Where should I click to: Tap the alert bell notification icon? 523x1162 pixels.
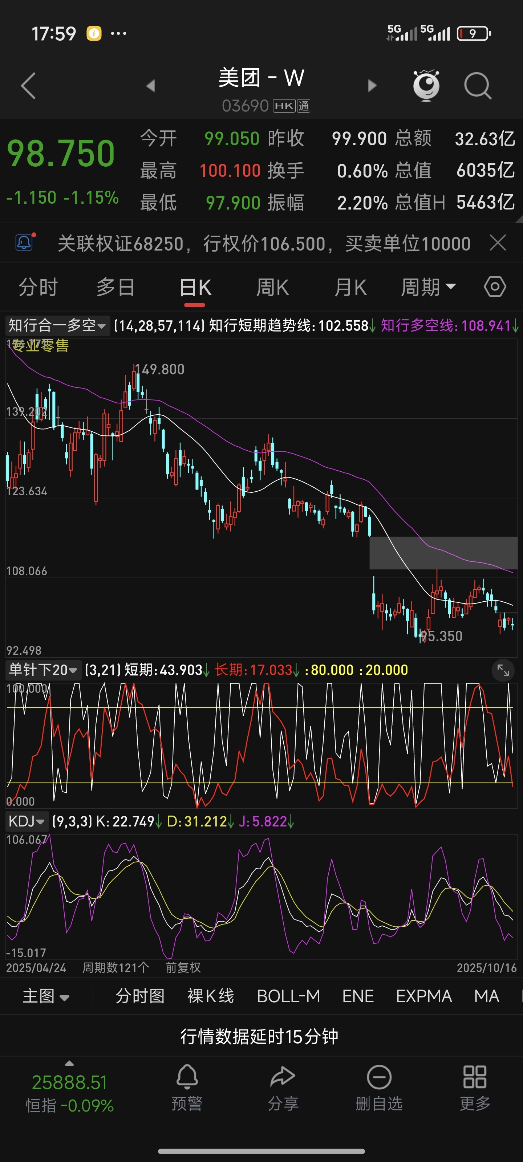(x=25, y=243)
